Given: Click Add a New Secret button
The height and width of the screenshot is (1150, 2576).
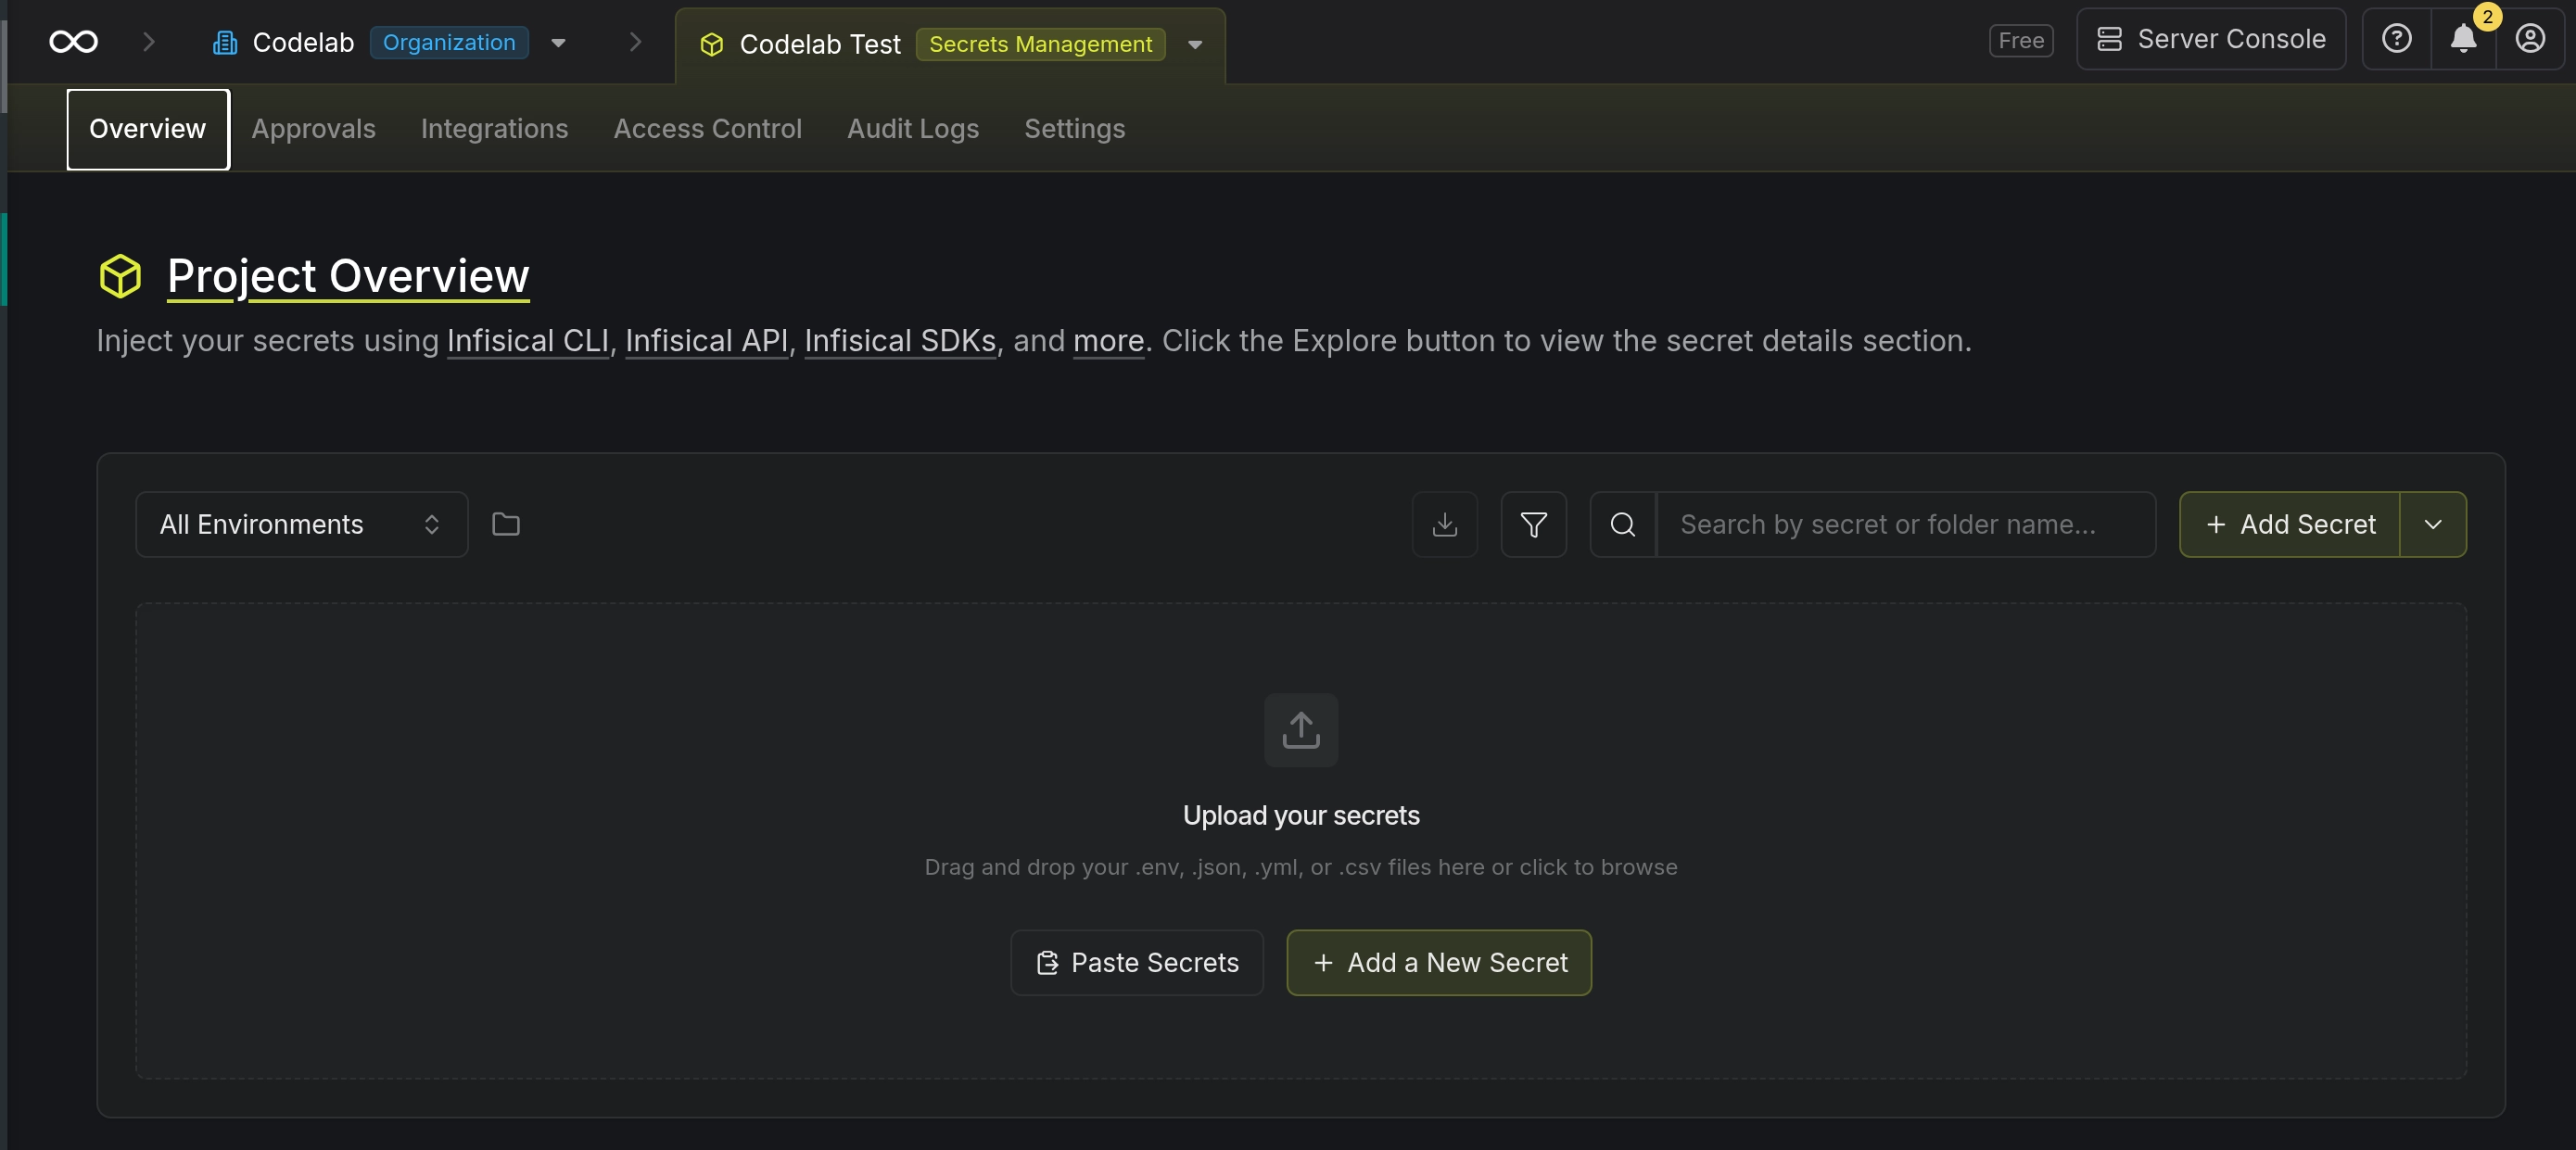Looking at the screenshot, I should 1439,963.
